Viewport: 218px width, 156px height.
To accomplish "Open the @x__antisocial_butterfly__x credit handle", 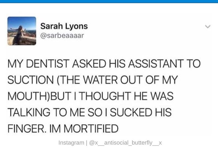I will tap(126, 143).
